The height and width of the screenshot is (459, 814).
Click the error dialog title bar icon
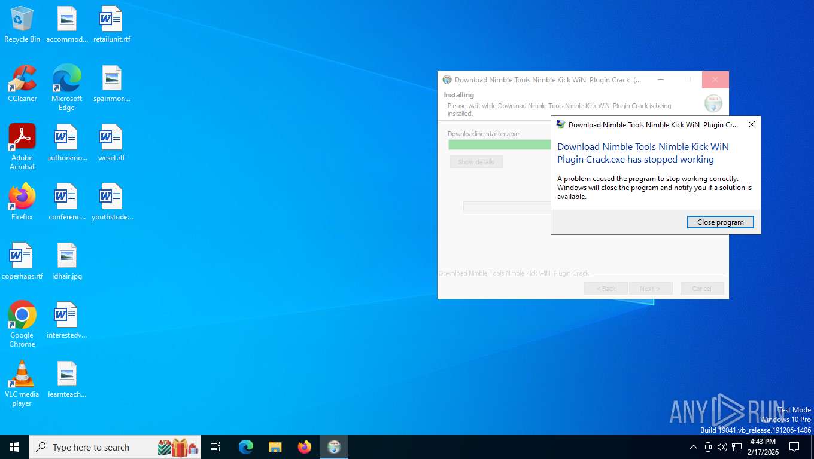point(561,124)
